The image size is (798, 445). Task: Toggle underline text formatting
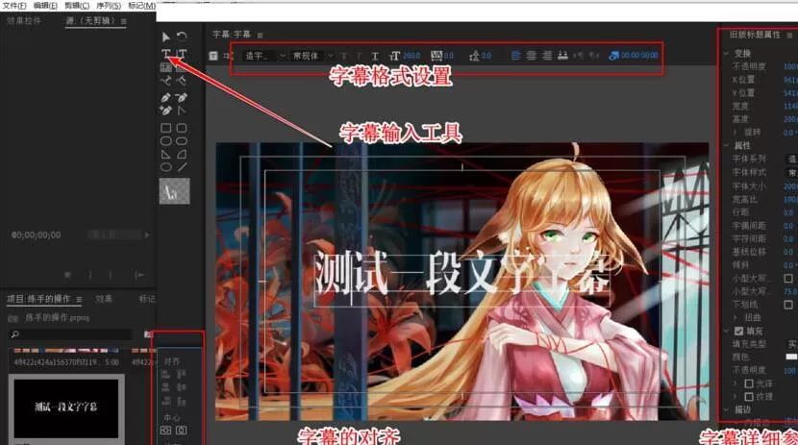[375, 56]
